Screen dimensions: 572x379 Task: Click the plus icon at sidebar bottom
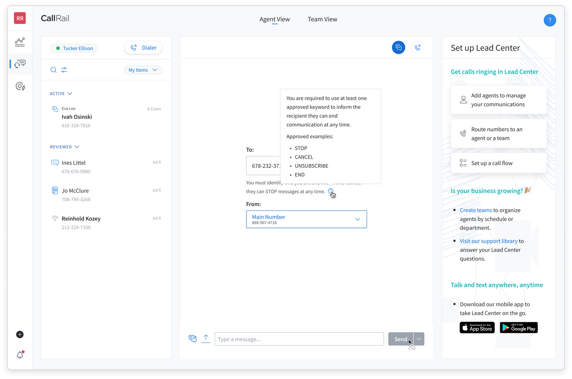20,334
